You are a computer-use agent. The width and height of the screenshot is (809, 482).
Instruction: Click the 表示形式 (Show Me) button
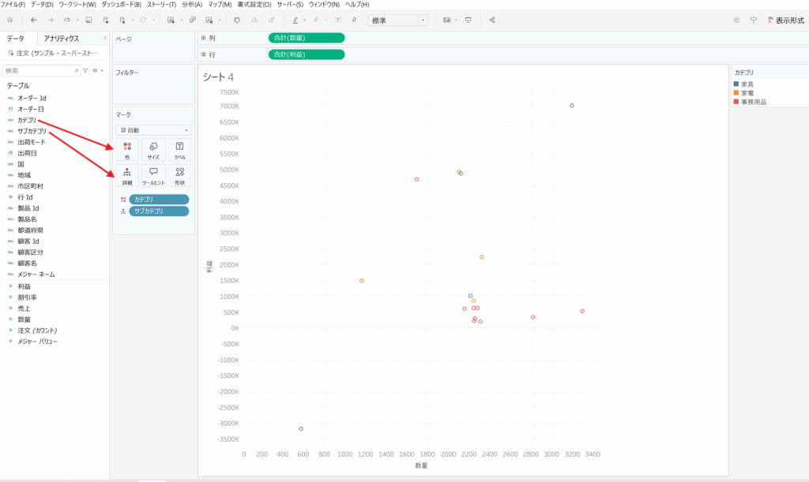pyautogui.click(x=785, y=20)
